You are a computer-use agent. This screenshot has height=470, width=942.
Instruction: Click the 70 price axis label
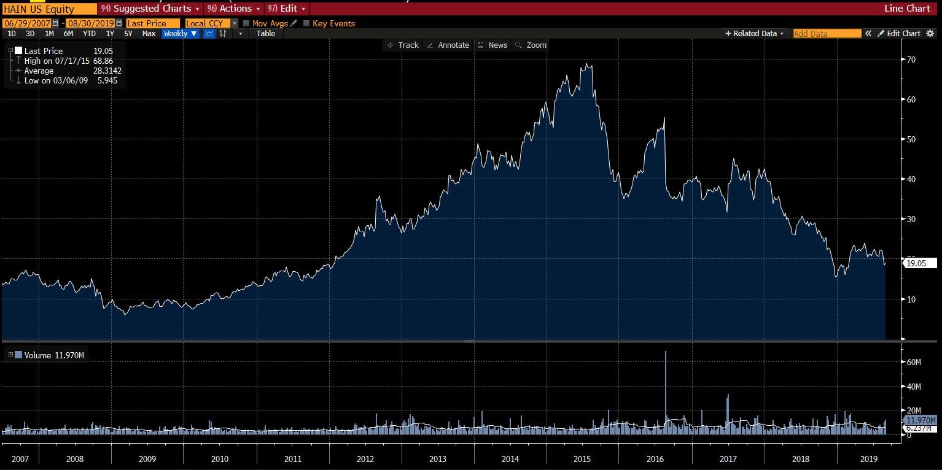(x=911, y=60)
